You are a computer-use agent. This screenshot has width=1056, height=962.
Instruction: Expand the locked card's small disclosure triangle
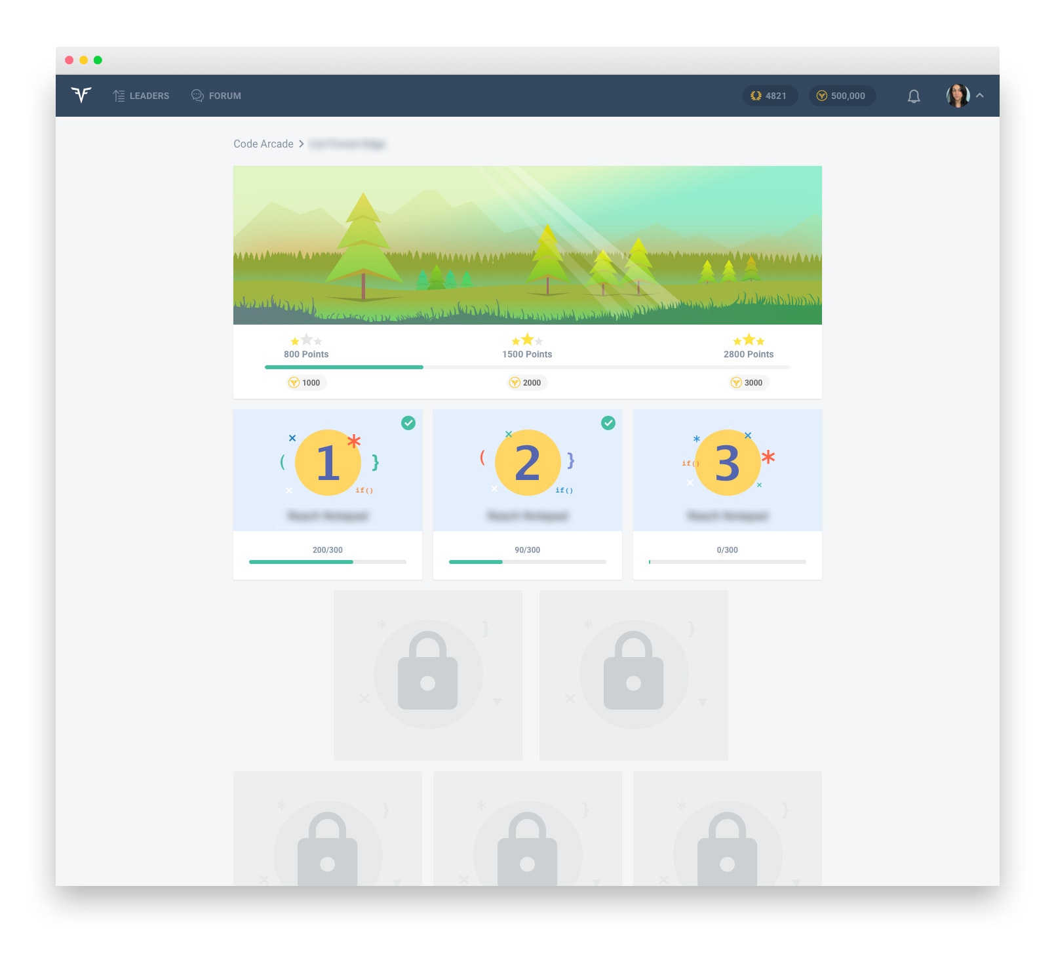point(498,700)
